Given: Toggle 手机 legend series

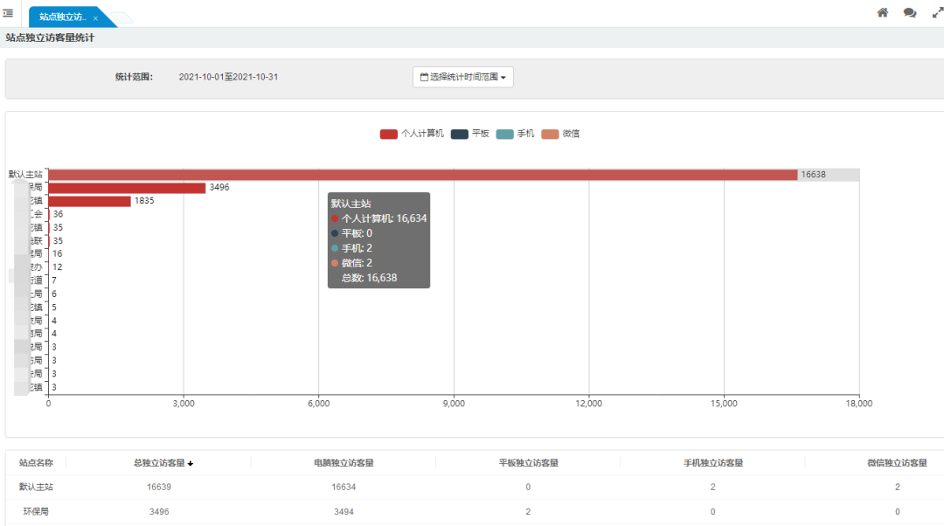Looking at the screenshot, I should coord(515,134).
